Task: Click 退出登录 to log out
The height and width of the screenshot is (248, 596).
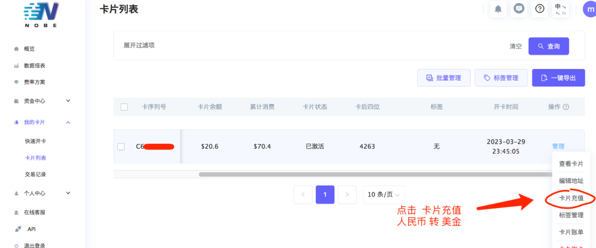Action: point(35,245)
